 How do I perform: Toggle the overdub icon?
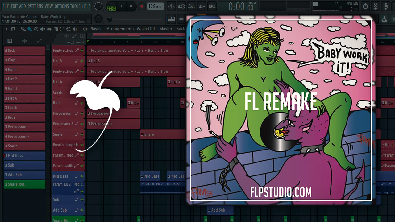(202, 6)
